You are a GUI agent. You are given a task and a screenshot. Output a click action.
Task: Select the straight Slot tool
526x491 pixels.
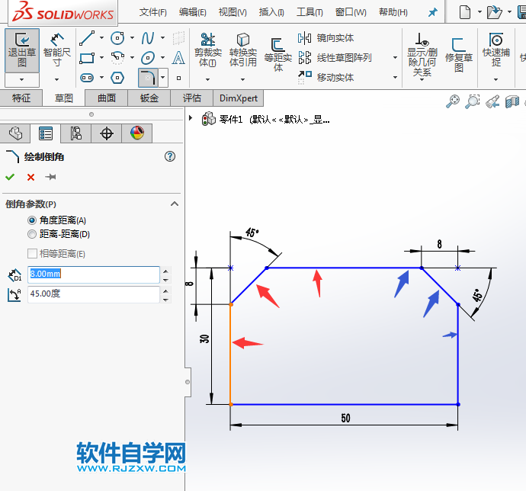pyautogui.click(x=87, y=78)
